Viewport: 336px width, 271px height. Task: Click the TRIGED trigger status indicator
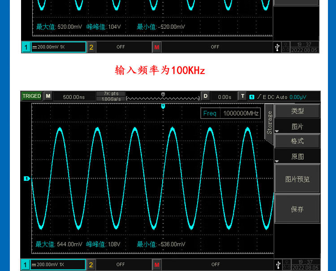(31, 96)
